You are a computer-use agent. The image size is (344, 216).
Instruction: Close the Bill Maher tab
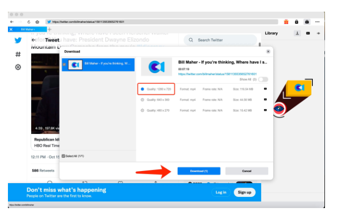pyautogui.click(x=11, y=29)
